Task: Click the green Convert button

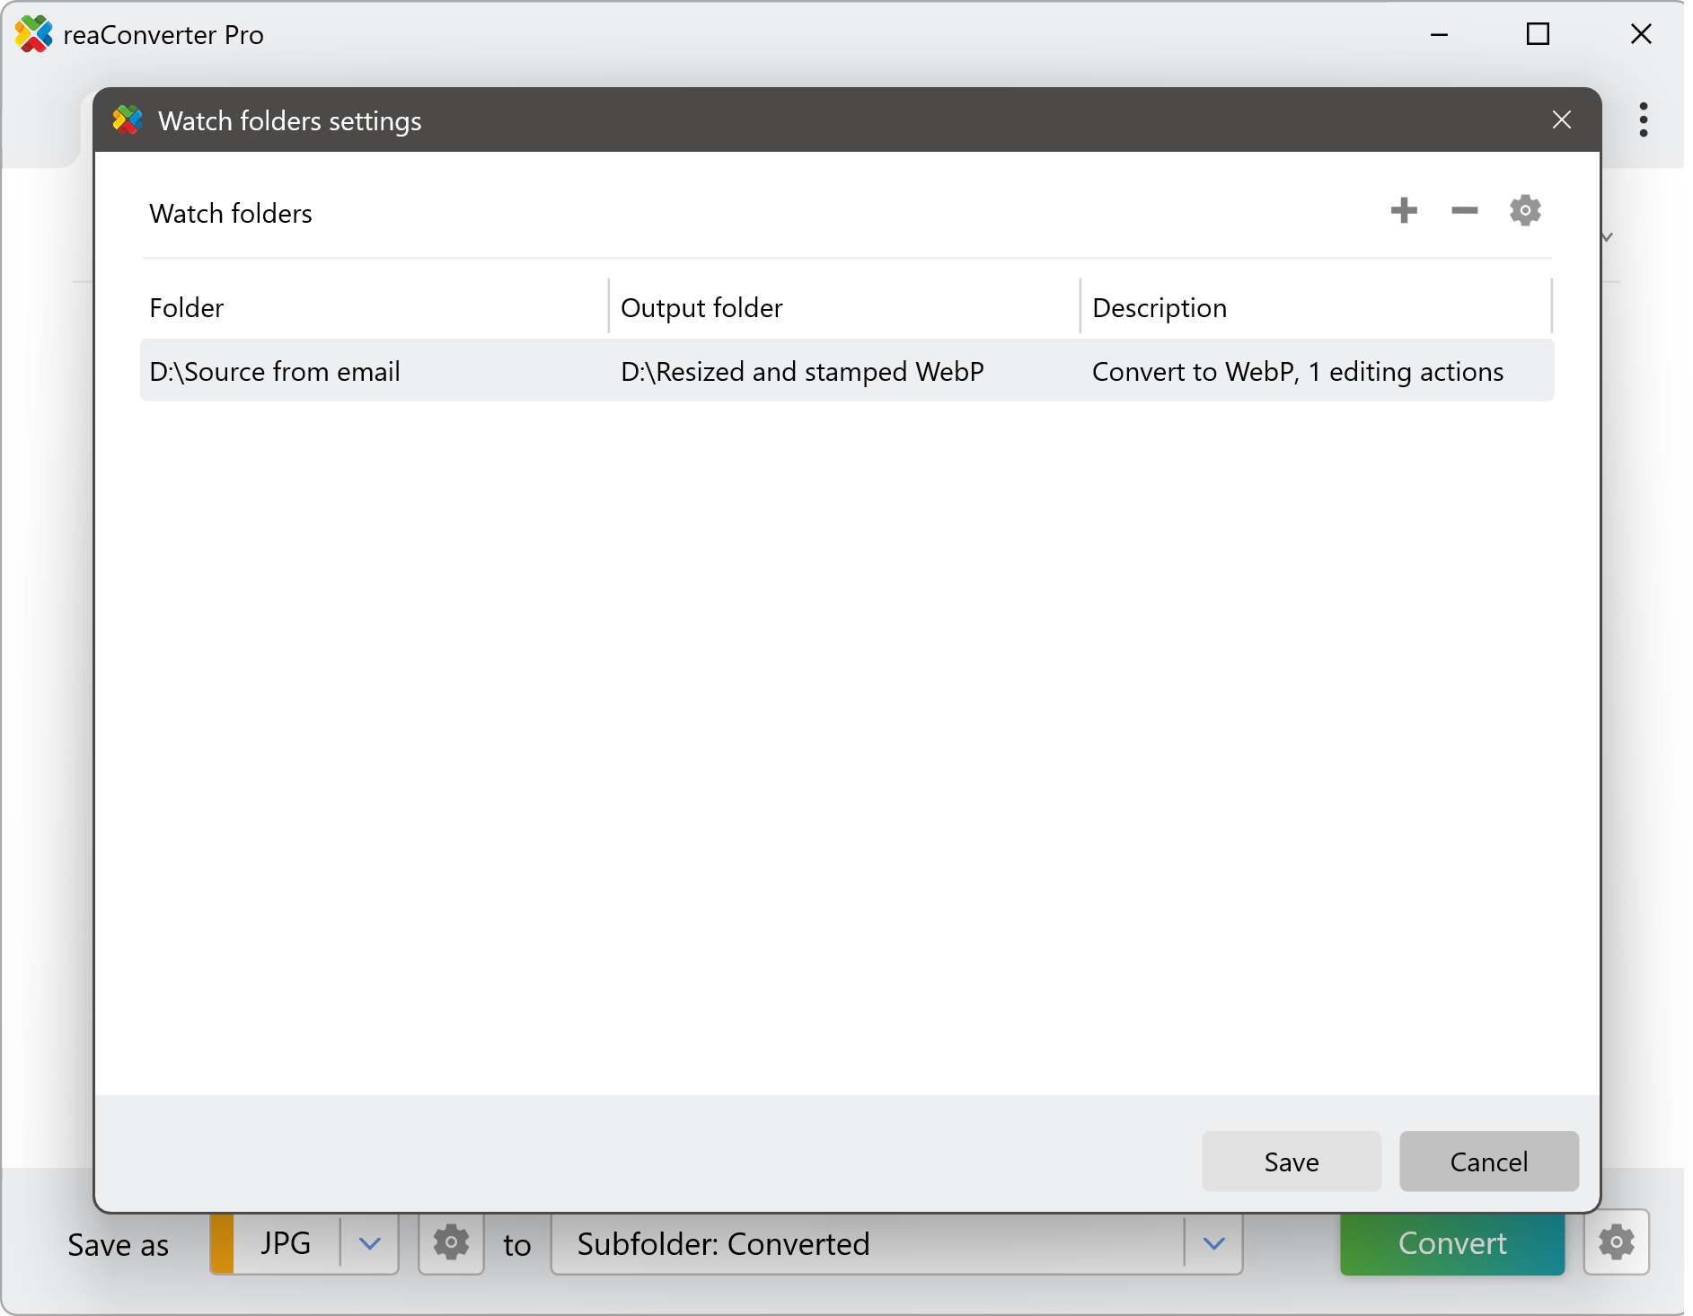Action: [x=1452, y=1244]
